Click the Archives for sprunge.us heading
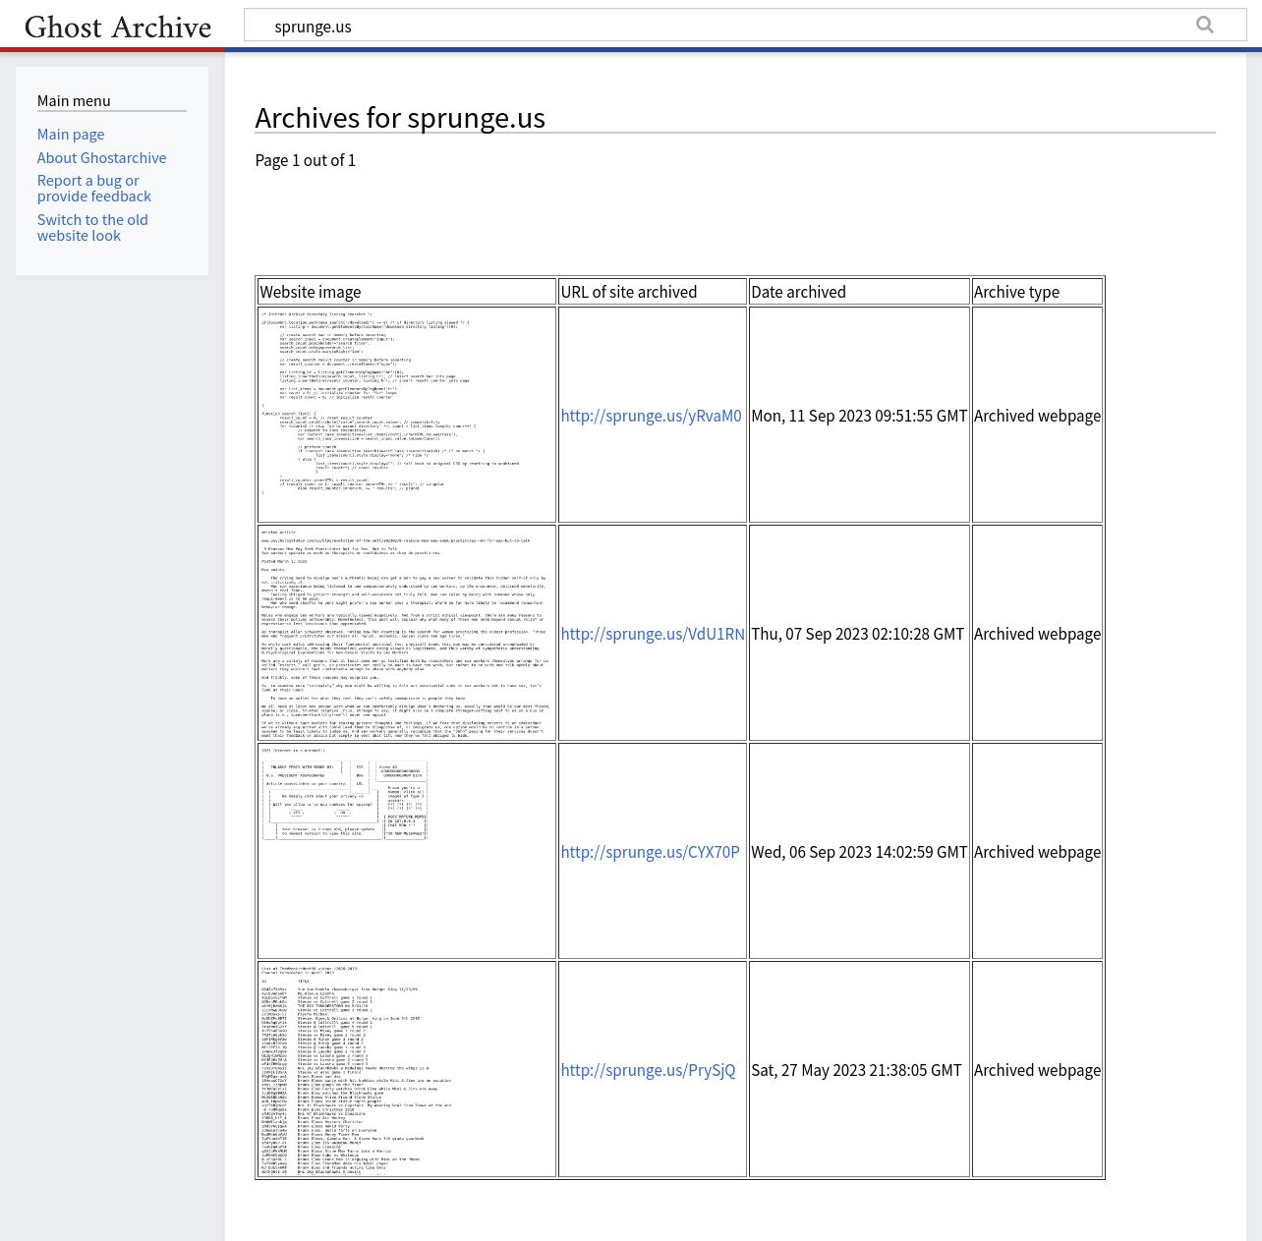Viewport: 1262px width, 1241px height. point(400,117)
